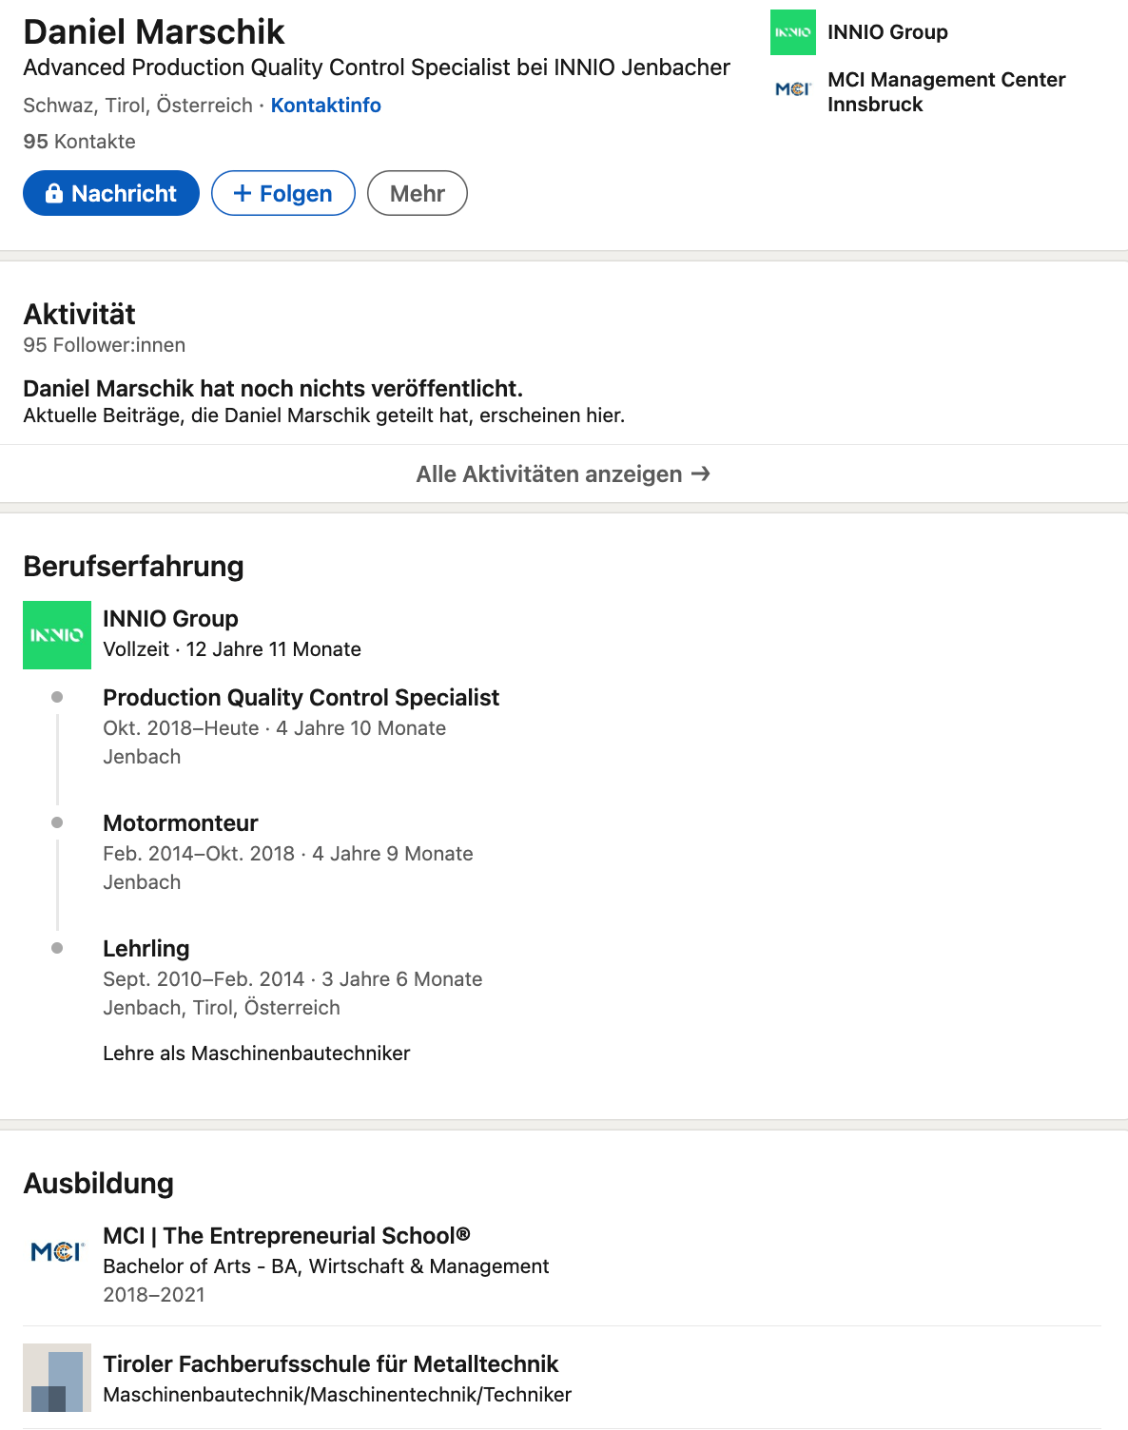The height and width of the screenshot is (1430, 1128).
Task: Open the MCI Management Center Innsbruck link
Action: tap(946, 92)
